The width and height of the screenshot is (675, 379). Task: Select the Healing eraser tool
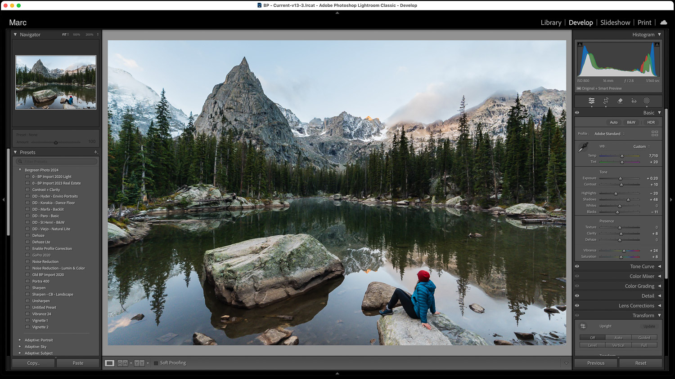[x=620, y=101]
